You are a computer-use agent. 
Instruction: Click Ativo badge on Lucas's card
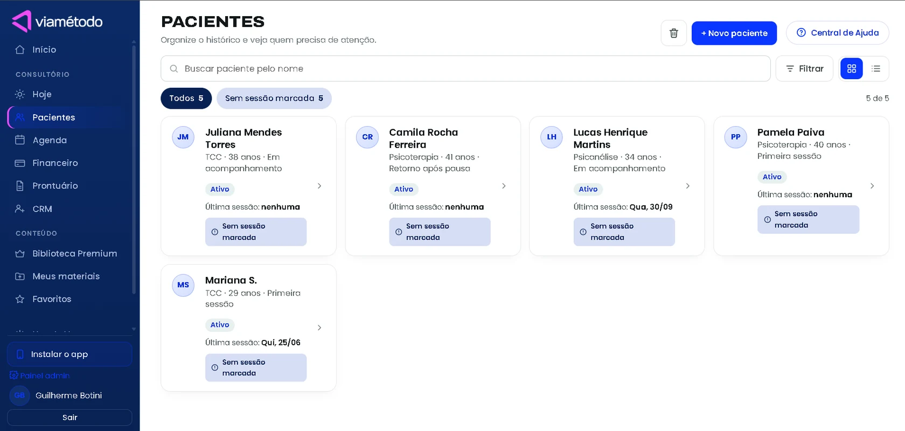click(588, 189)
